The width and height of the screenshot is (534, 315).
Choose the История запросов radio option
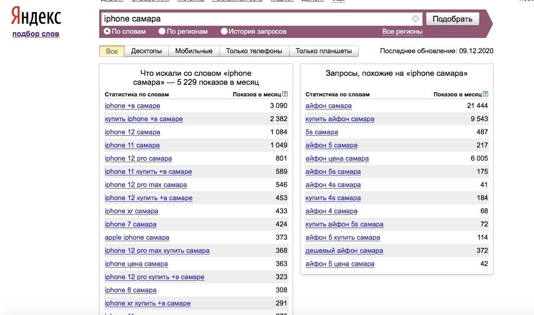tap(224, 31)
